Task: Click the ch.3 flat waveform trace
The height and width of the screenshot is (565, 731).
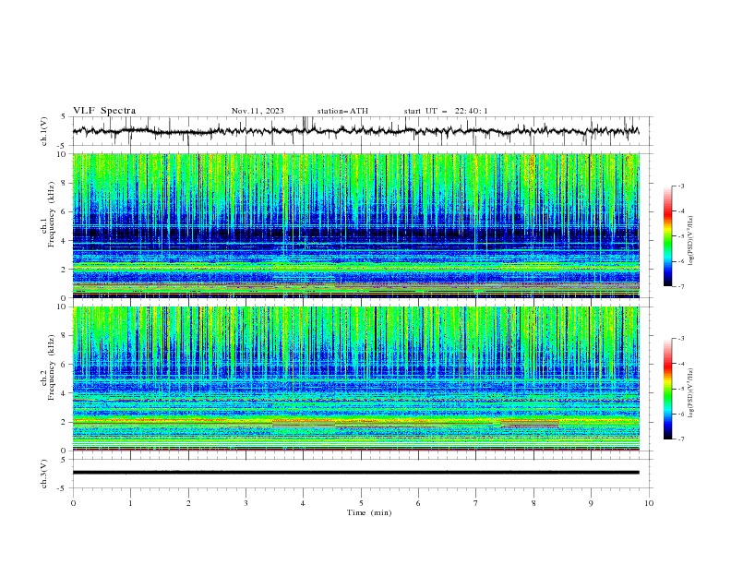Action: click(x=355, y=473)
